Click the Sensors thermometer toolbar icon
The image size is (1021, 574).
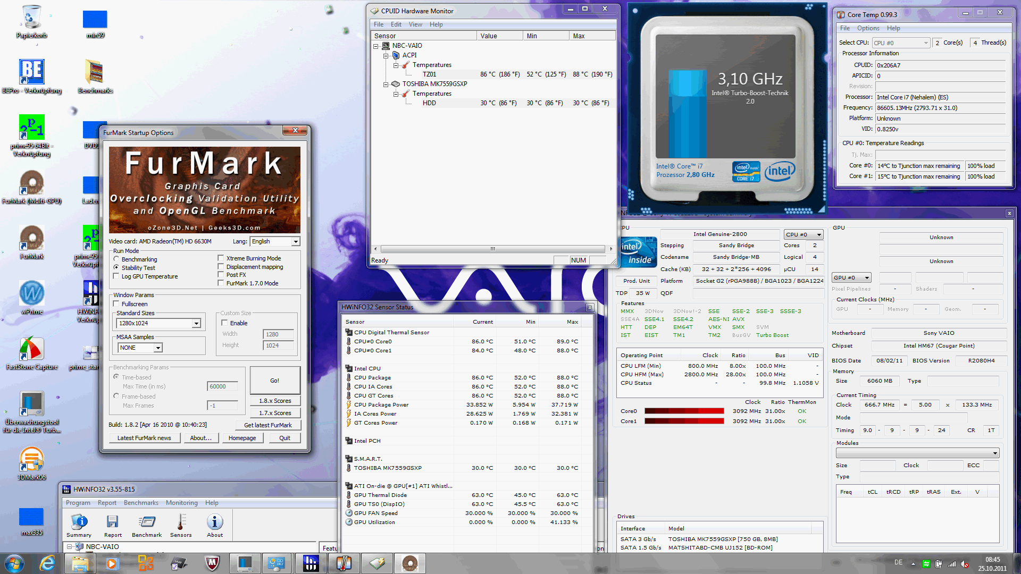181,523
